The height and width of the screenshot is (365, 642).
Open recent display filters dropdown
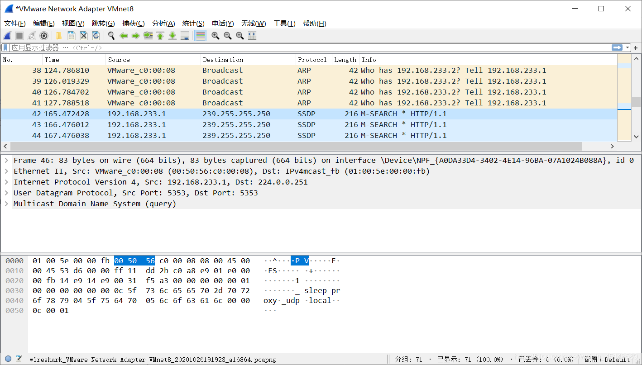(628, 47)
